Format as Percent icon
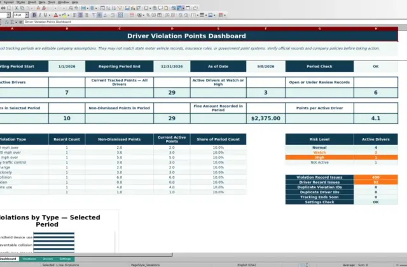Screen dimensions: 407x267 [148, 15]
